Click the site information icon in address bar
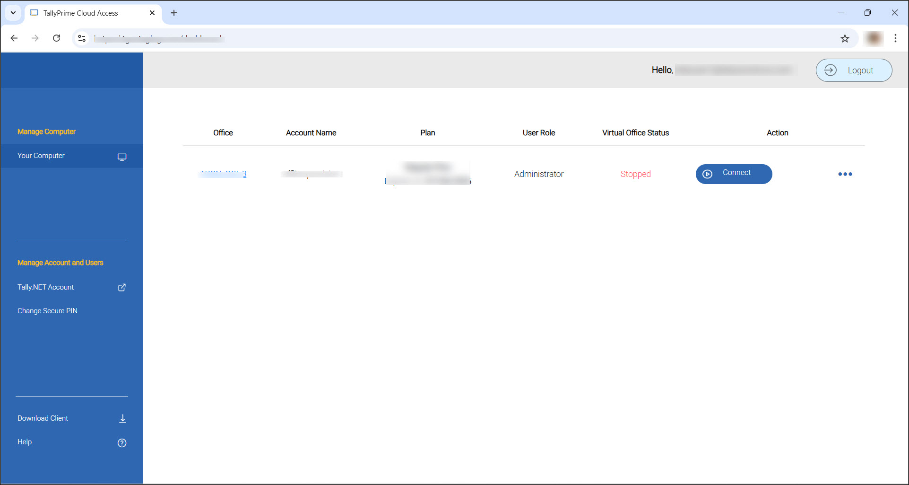This screenshot has width=909, height=485. pyautogui.click(x=82, y=38)
